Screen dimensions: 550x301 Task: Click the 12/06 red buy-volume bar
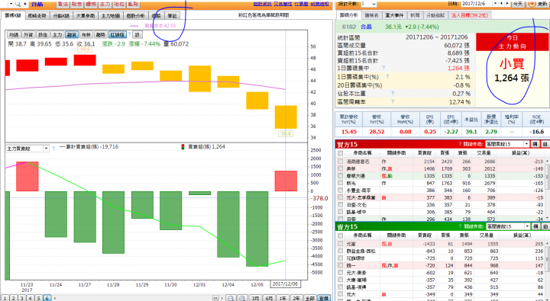click(286, 181)
